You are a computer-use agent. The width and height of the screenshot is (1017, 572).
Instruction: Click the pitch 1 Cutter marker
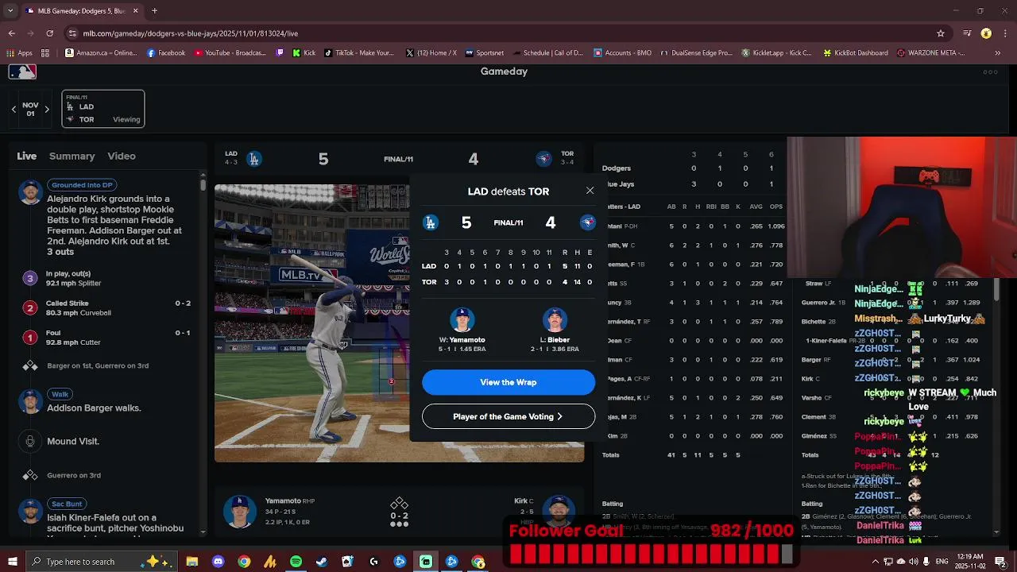click(x=30, y=338)
